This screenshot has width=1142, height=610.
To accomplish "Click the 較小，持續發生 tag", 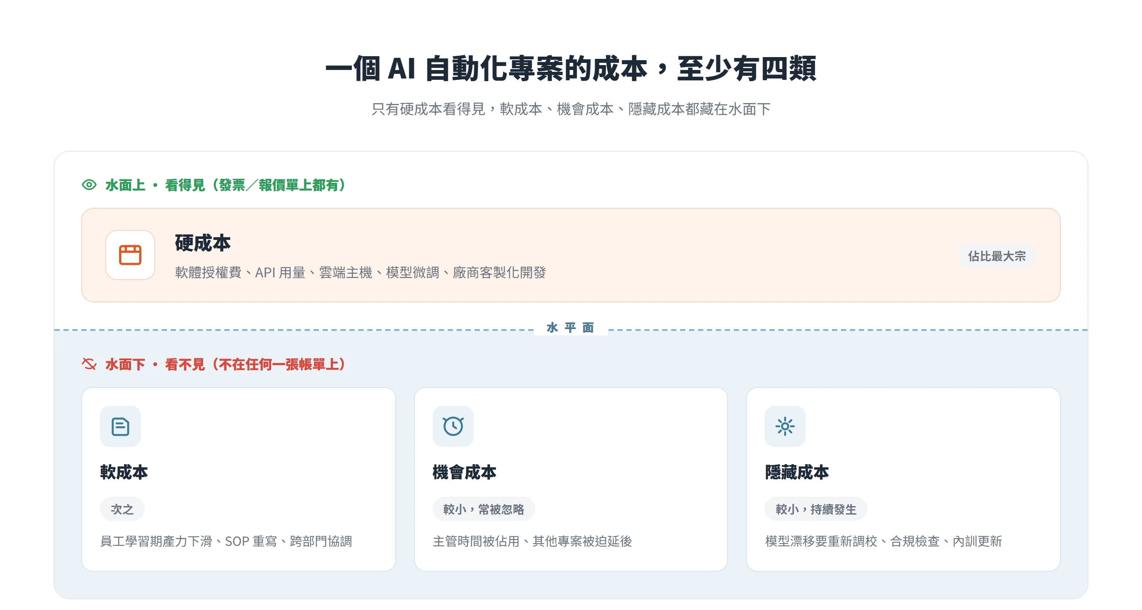I will point(816,509).
